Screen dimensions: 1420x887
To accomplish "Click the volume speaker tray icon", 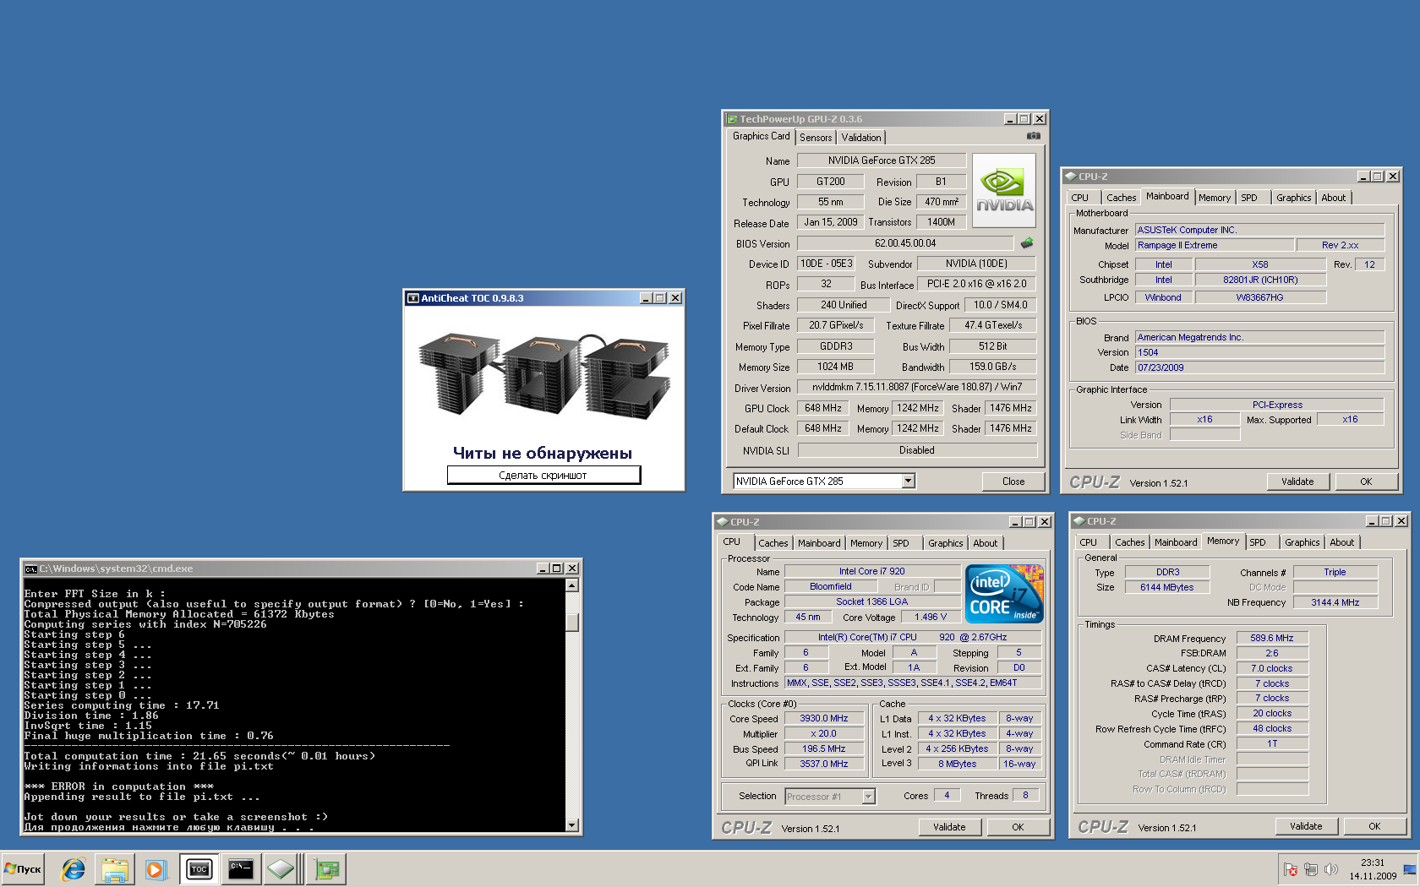I will (1331, 869).
